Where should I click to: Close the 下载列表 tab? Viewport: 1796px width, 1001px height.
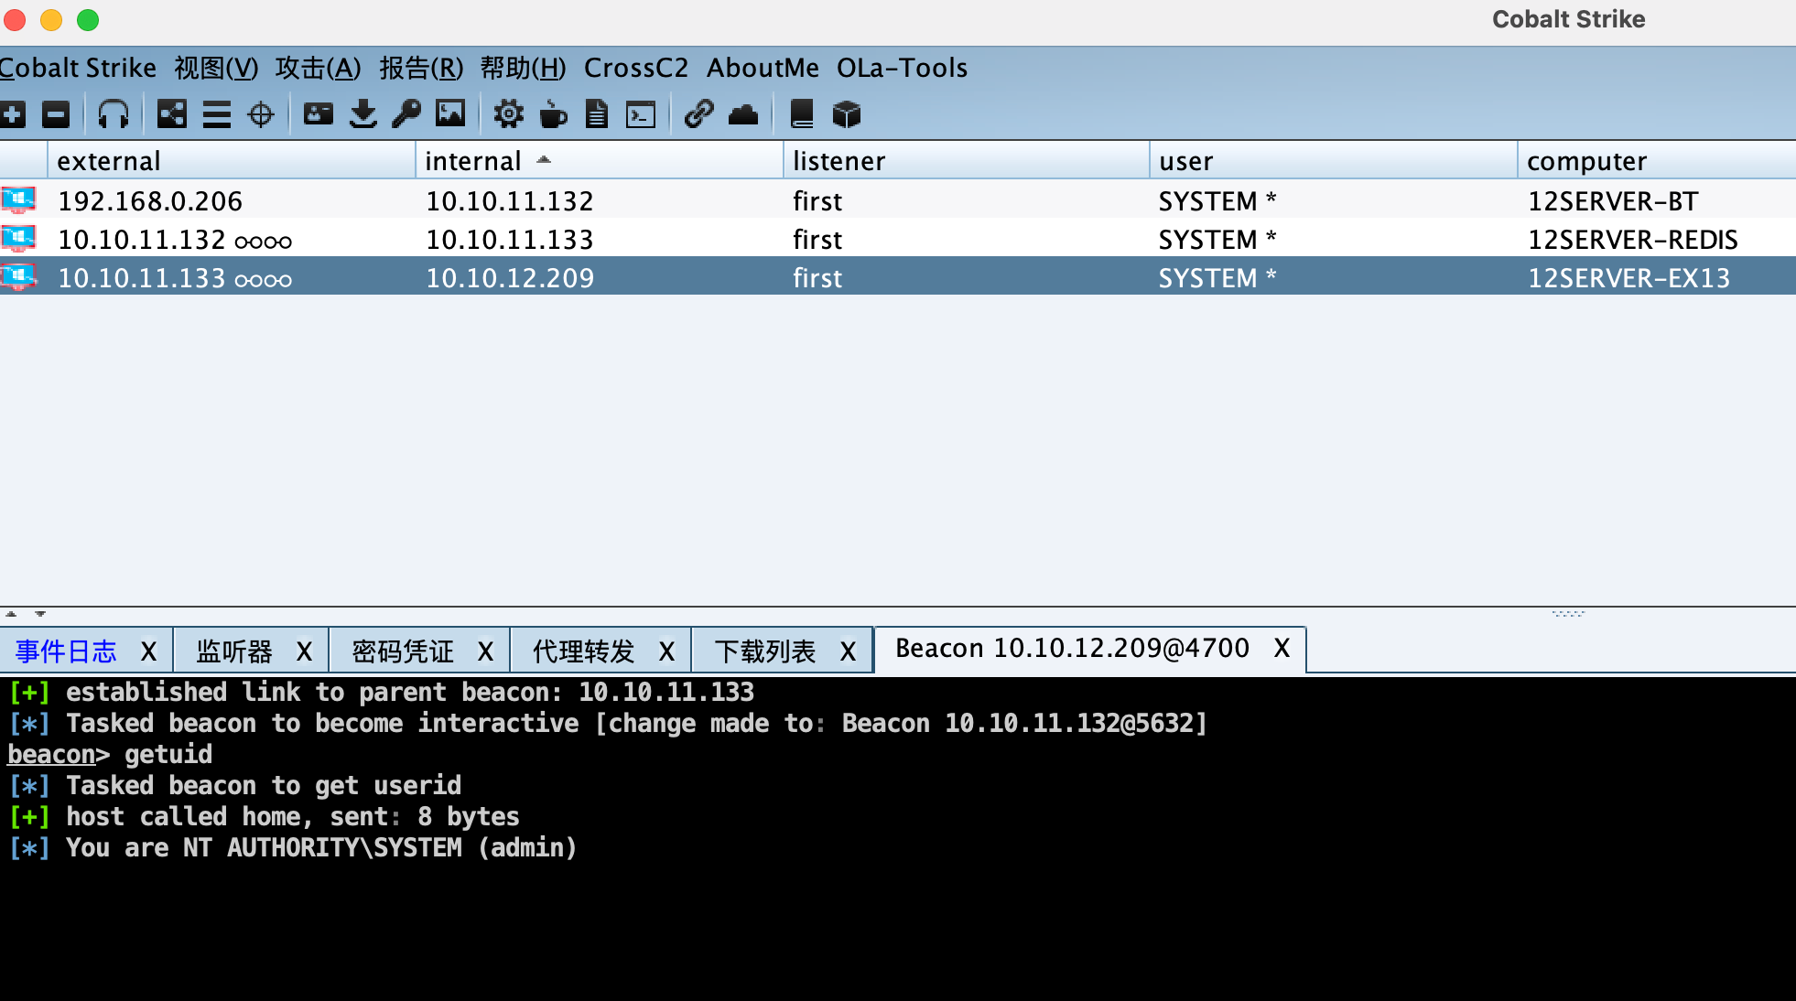coord(848,651)
